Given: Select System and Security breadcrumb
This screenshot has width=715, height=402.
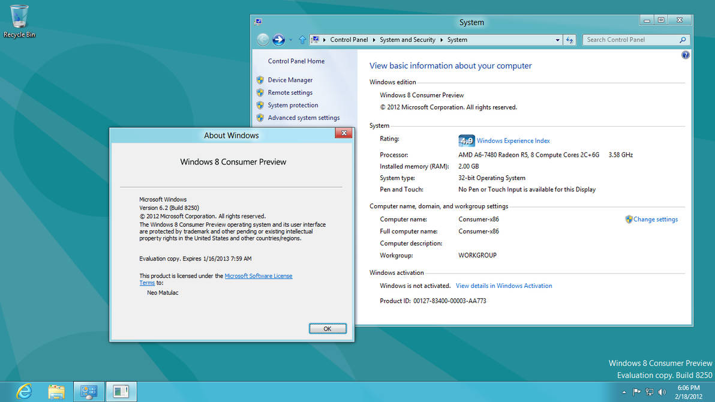Looking at the screenshot, I should click(408, 40).
